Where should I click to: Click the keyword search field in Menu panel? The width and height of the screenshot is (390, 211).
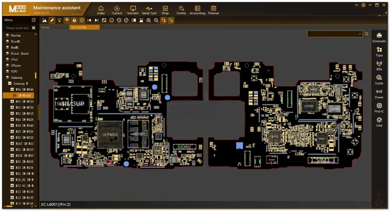(x=18, y=28)
